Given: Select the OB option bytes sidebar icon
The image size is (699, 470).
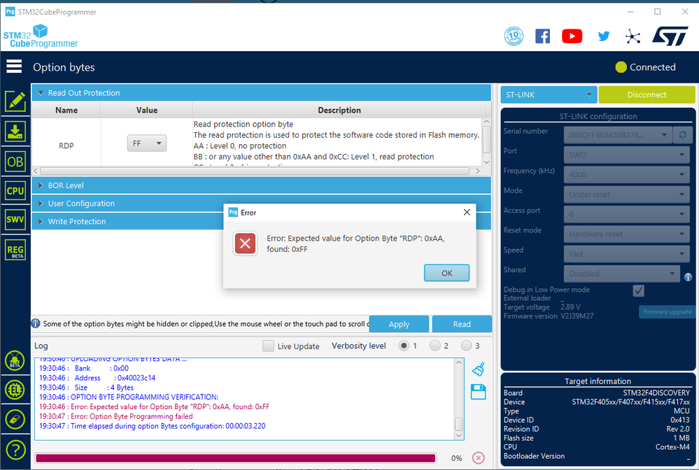Looking at the screenshot, I should tap(15, 162).
